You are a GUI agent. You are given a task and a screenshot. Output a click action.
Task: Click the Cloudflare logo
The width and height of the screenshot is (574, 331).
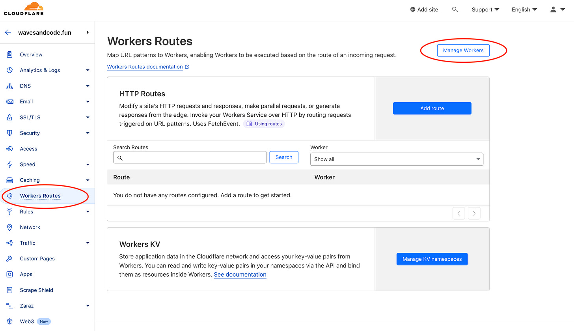pos(23,9)
